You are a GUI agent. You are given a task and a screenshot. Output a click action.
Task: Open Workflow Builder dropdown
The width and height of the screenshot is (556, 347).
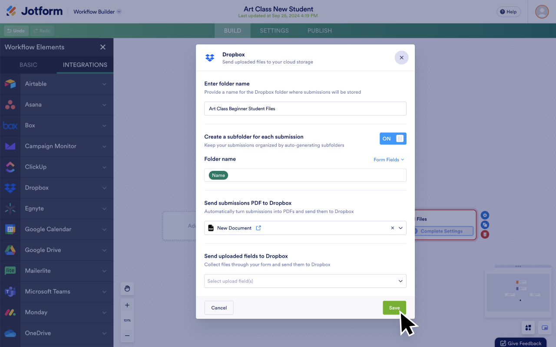click(x=97, y=12)
